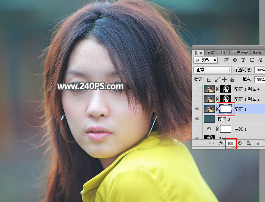This screenshot has height=202, width=265.
Task: Hide the 图层 3 layer
Action: [198, 119]
